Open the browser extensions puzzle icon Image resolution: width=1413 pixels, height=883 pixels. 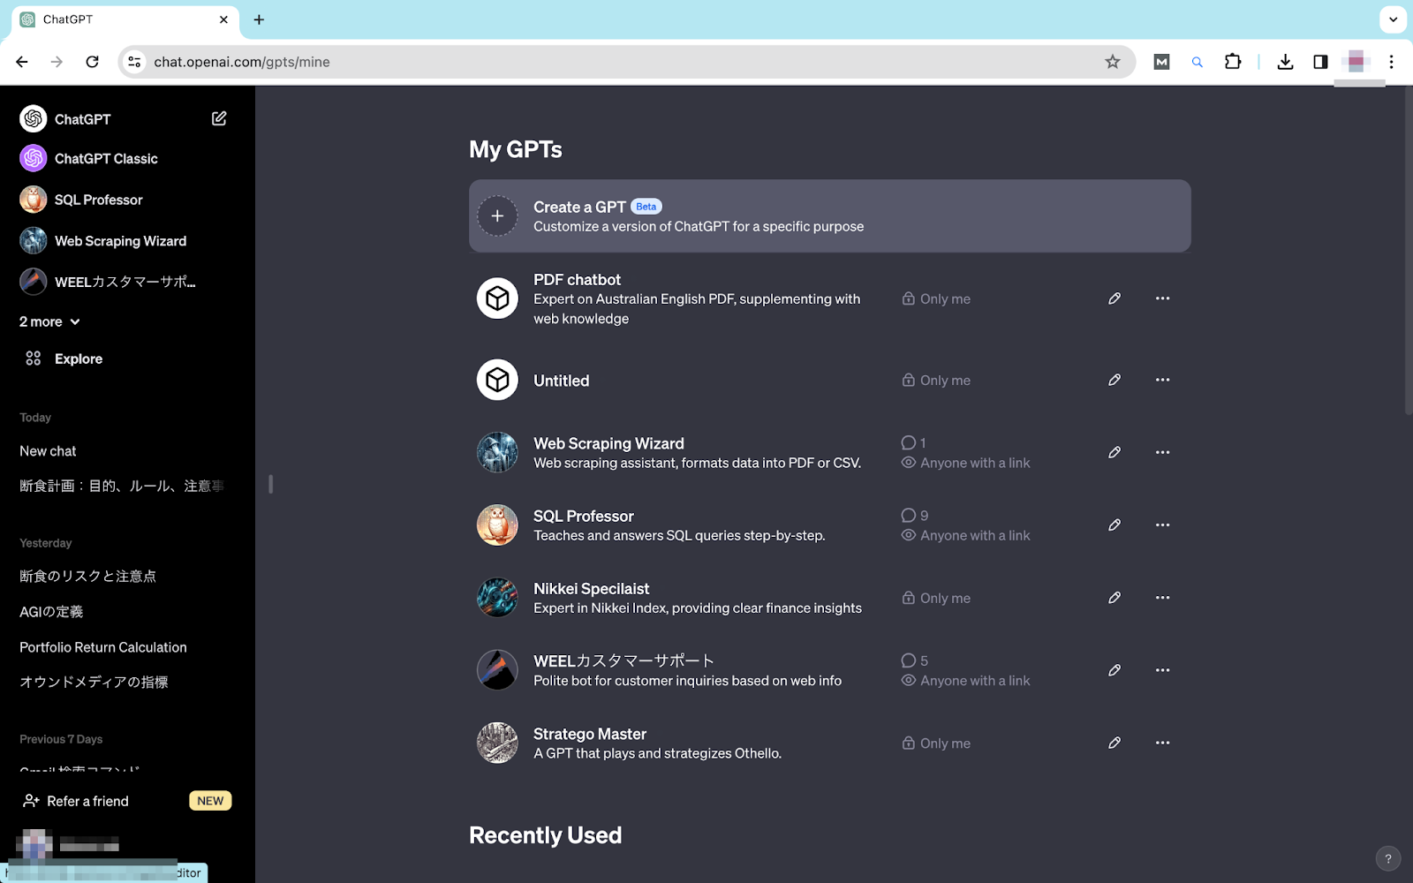[1233, 62]
